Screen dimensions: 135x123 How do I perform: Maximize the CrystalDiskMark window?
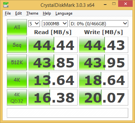pyautogui.click(x=114, y=4)
